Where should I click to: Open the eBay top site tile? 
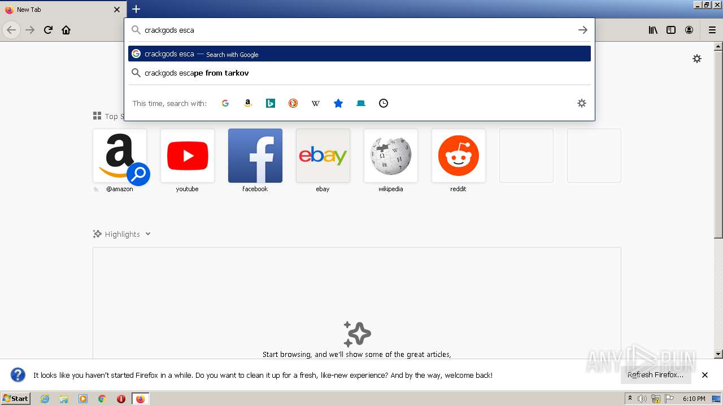[323, 156]
